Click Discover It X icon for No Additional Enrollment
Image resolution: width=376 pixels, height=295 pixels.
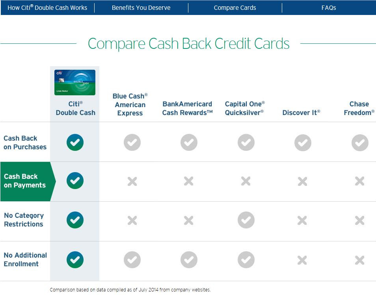click(x=302, y=260)
